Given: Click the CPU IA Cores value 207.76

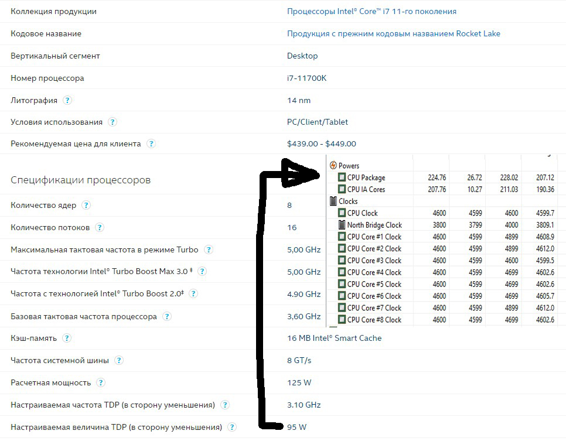Looking at the screenshot, I should click(x=437, y=190).
